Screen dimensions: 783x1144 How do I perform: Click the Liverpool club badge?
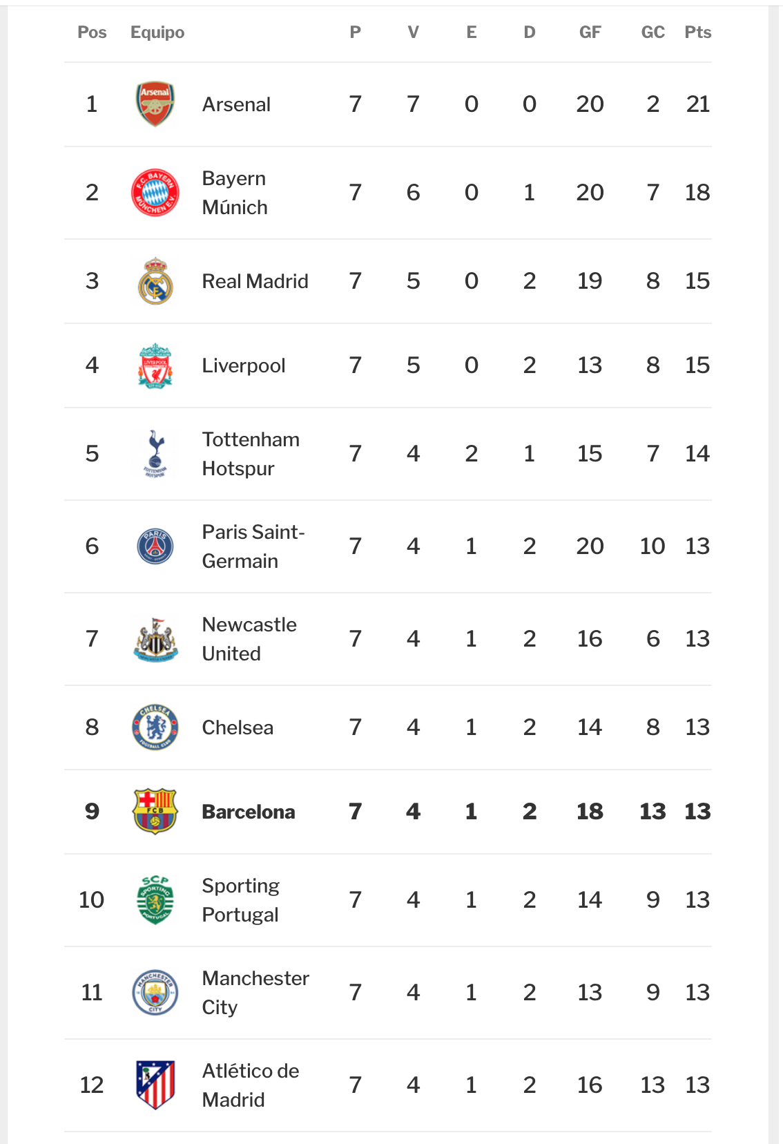[x=155, y=365]
